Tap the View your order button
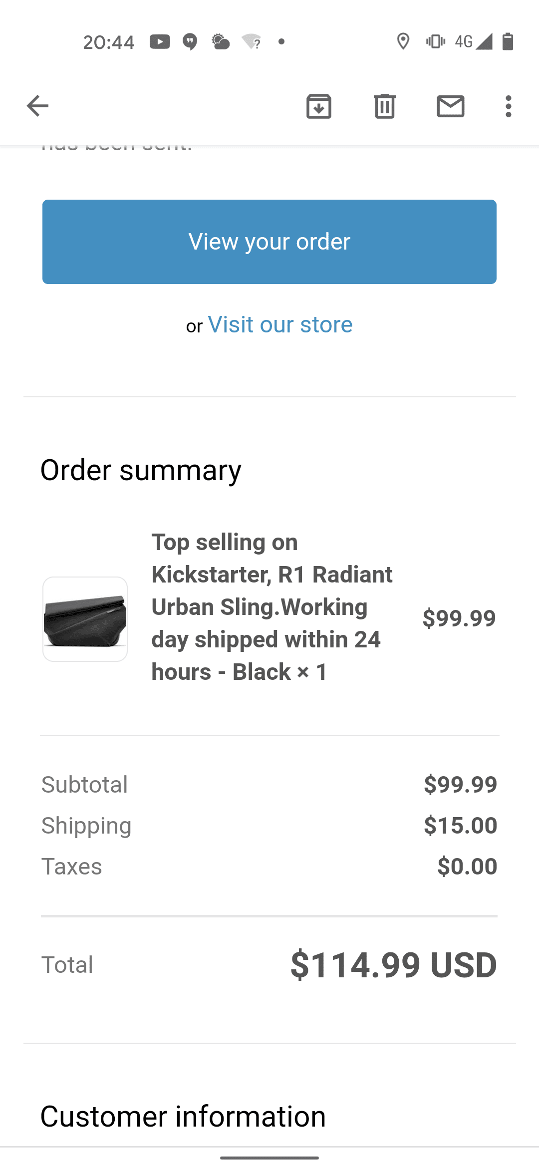Viewport: 539px width, 1168px height. [x=269, y=242]
